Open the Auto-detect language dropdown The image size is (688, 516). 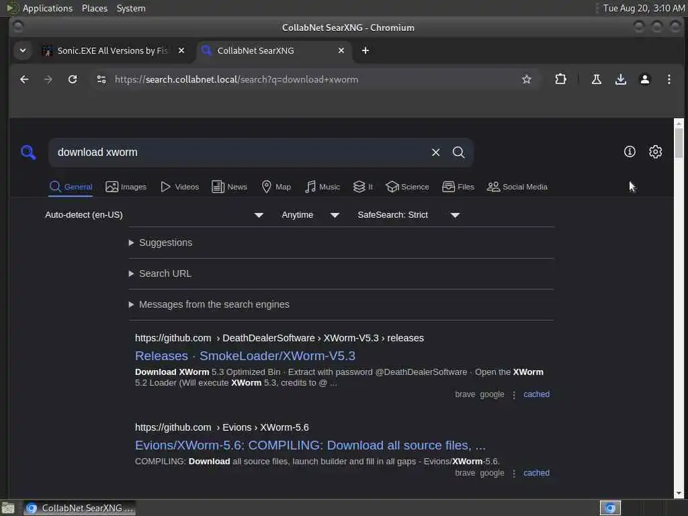coord(154,215)
